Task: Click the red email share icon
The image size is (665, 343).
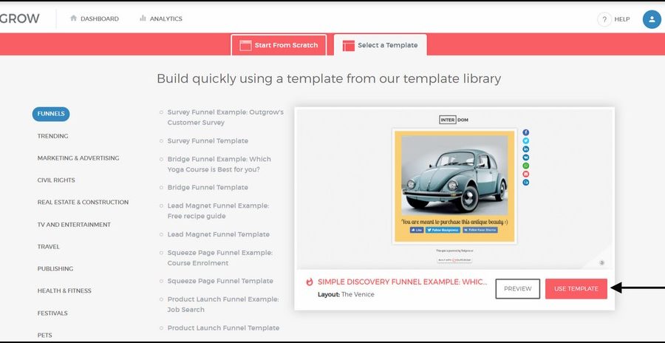Action: click(x=526, y=174)
